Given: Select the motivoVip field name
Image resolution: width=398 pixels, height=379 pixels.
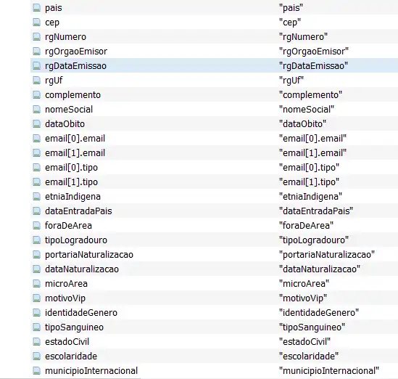Looking at the screenshot, I should click(x=65, y=298).
